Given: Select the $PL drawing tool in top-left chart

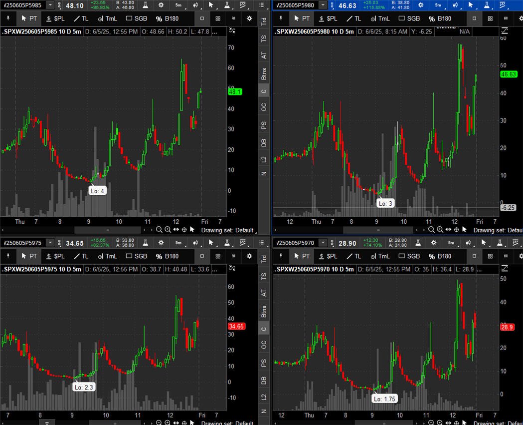Looking at the screenshot, I should click(55, 18).
